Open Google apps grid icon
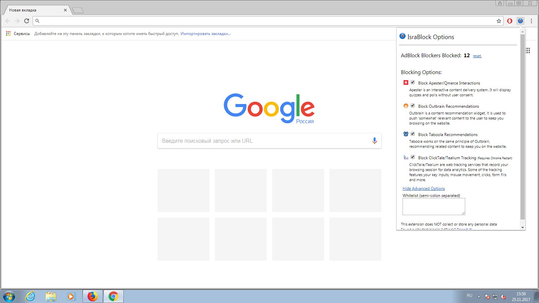The image size is (539, 303). 528,50
